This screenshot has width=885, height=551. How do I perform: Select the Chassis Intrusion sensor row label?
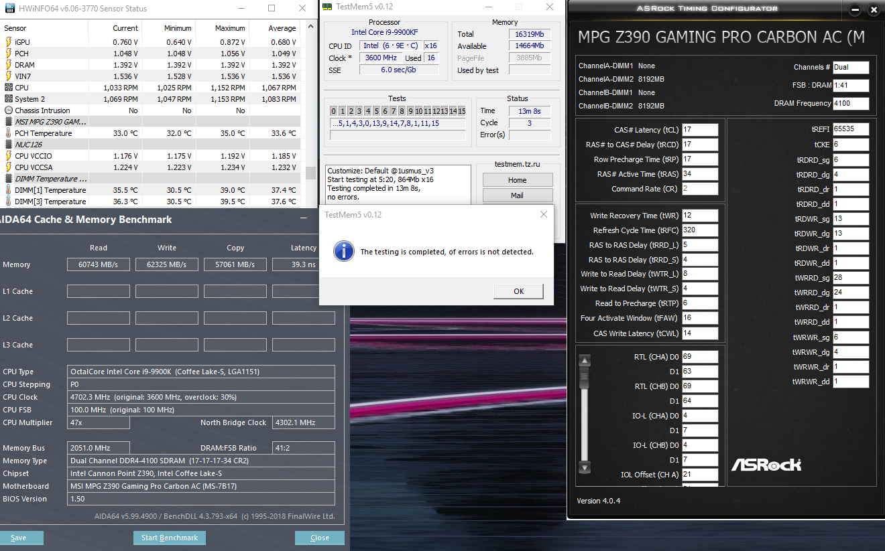click(x=42, y=110)
